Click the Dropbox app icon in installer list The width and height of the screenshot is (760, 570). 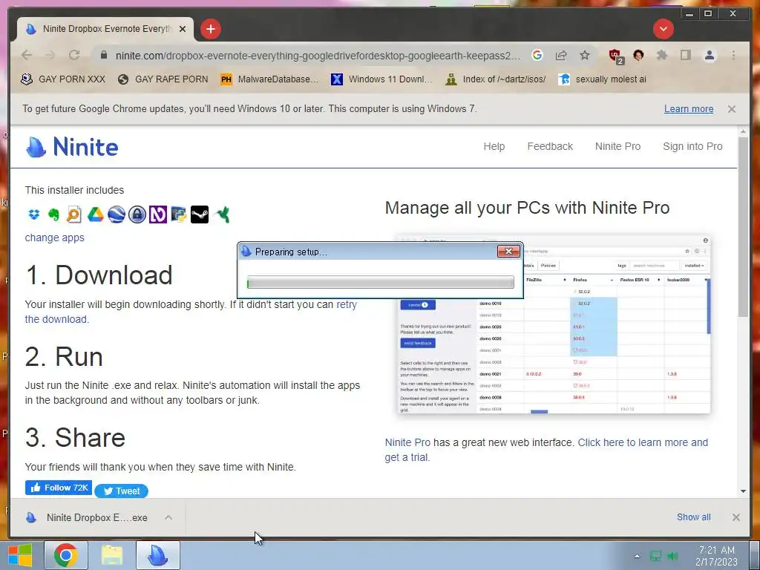point(34,214)
